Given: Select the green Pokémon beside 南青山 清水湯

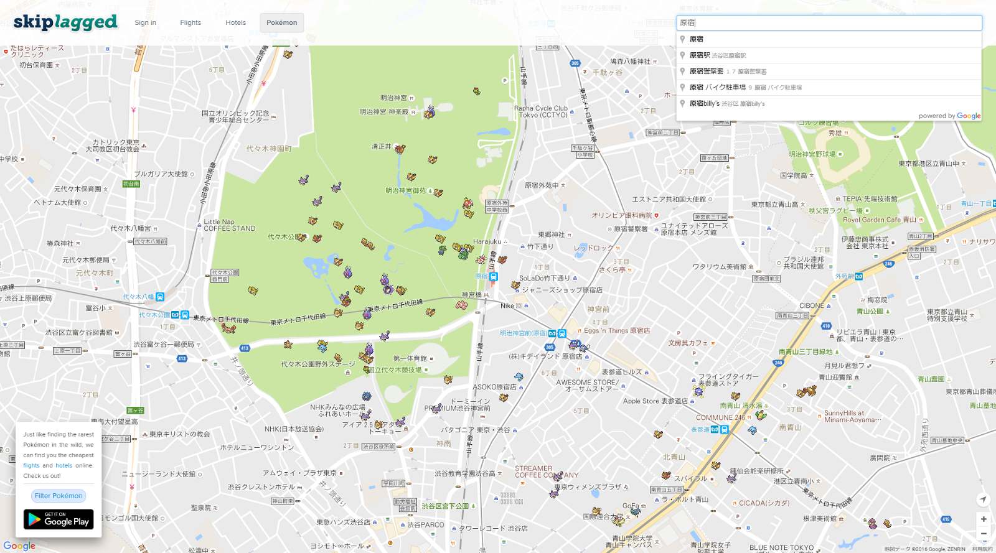Looking at the screenshot, I should (760, 414).
